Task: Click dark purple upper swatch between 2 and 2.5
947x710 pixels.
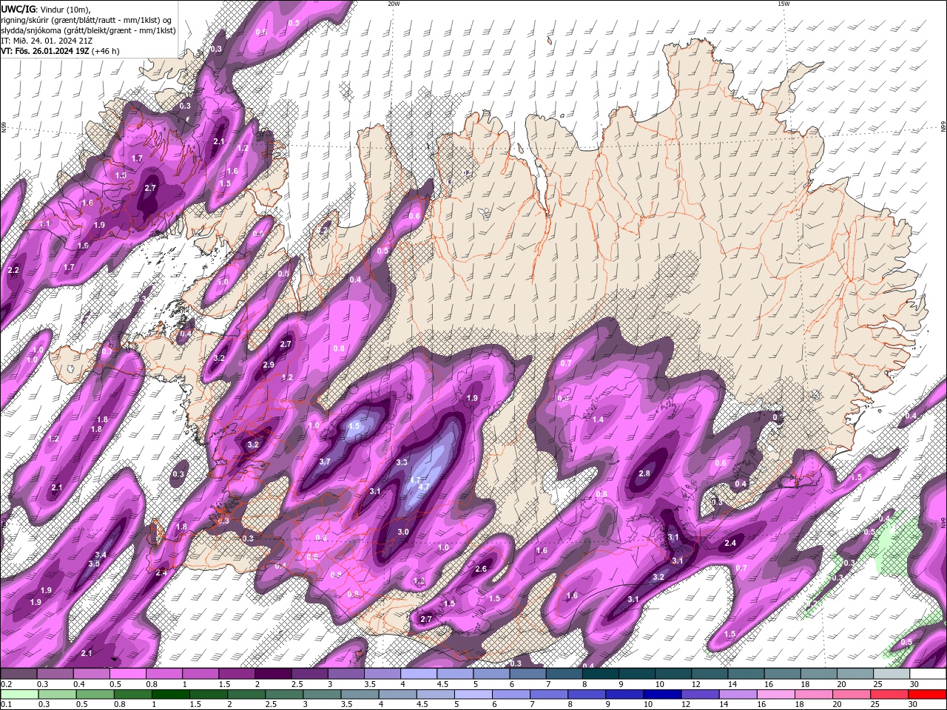Action: pos(273,674)
